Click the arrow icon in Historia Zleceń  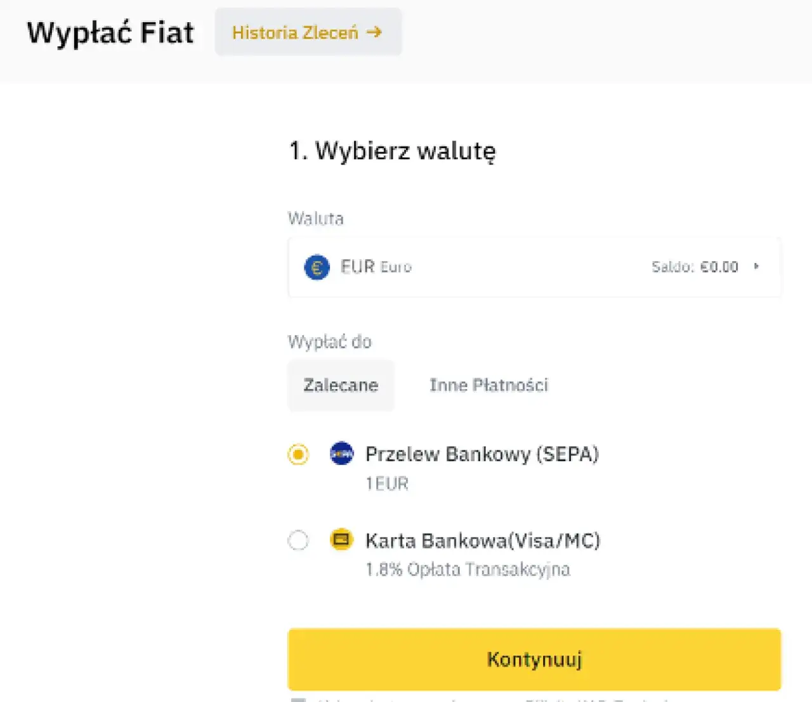pyautogui.click(x=376, y=33)
